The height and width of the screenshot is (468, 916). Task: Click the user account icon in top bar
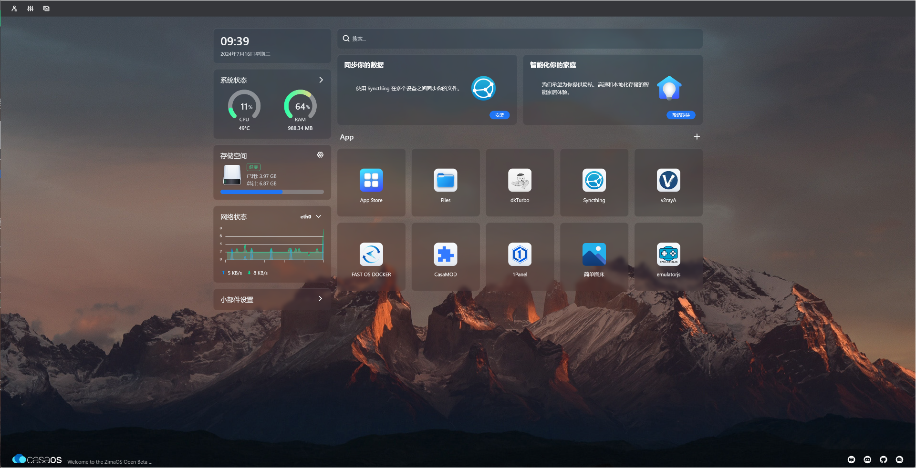14,8
